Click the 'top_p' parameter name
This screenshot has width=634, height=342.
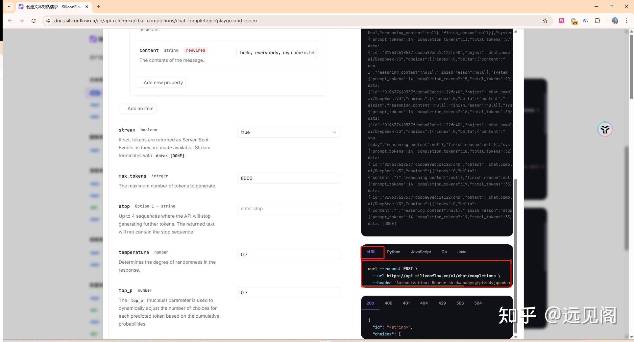pos(126,290)
